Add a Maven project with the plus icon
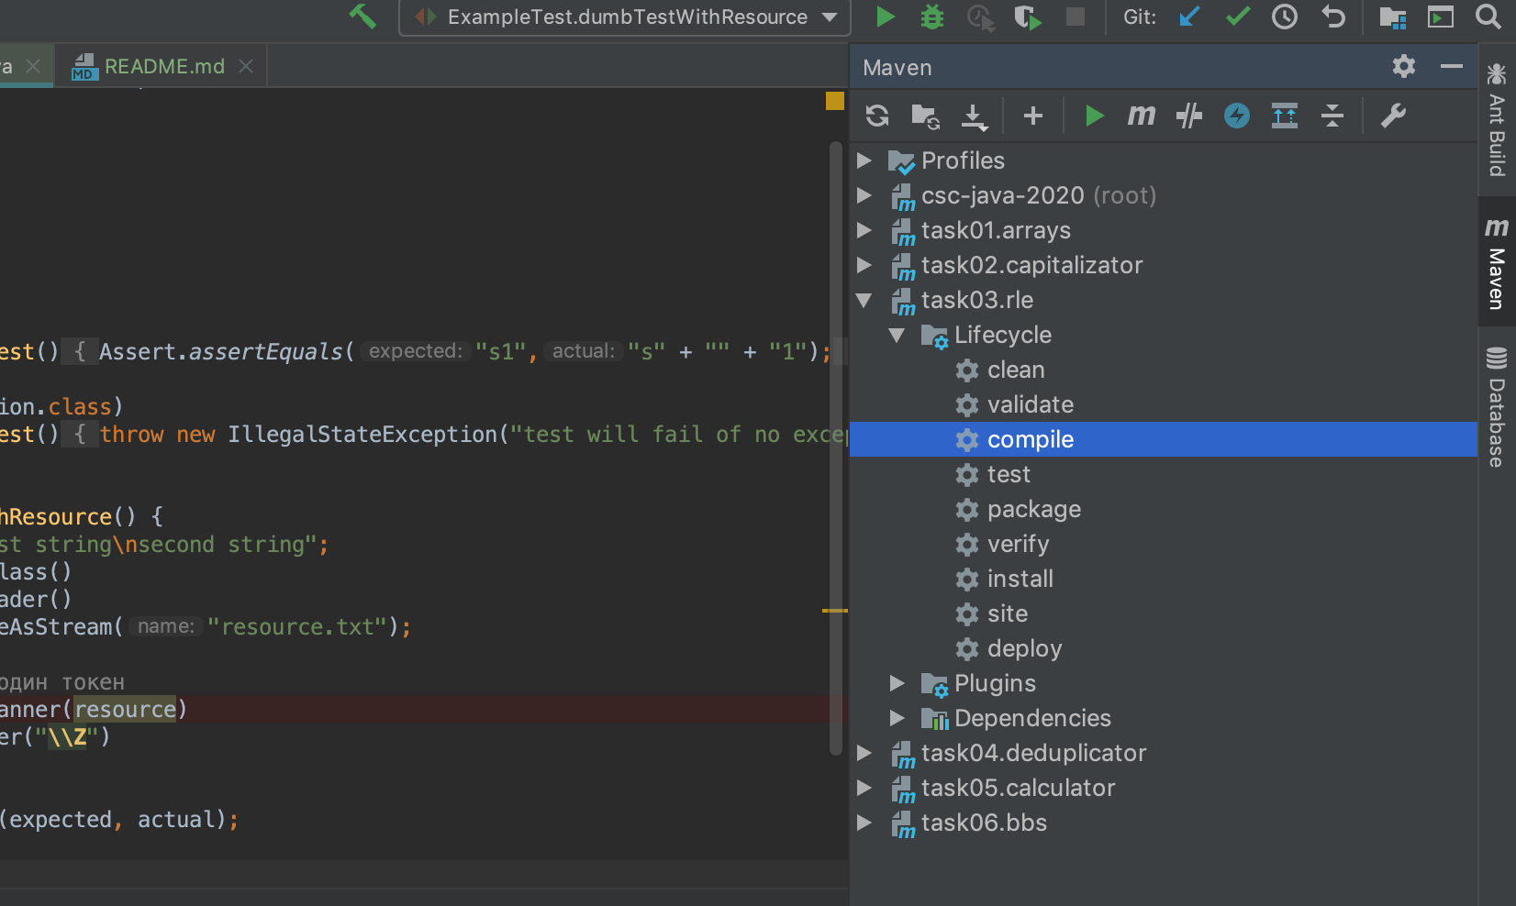1516x906 pixels. (1033, 116)
